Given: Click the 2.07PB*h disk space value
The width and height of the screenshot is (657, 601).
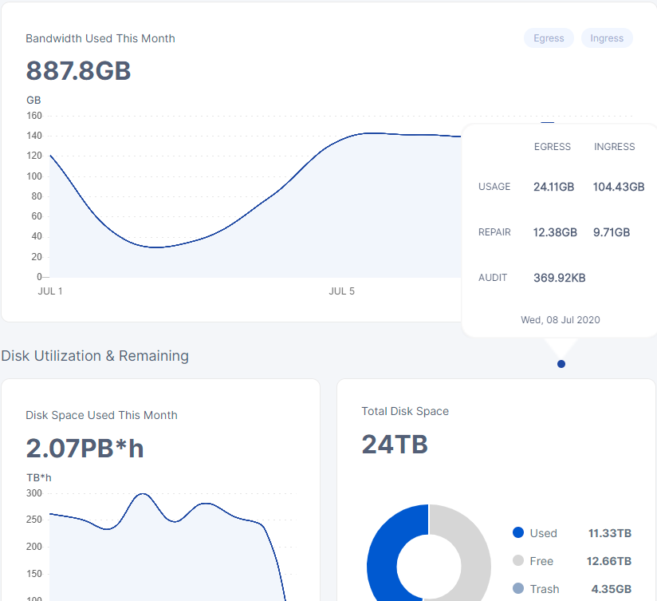Looking at the screenshot, I should pos(85,448).
